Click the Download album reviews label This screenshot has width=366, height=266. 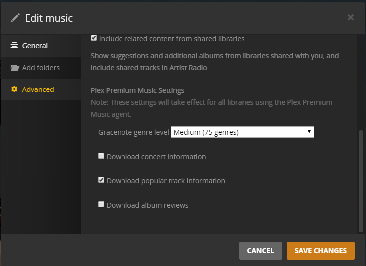147,205
